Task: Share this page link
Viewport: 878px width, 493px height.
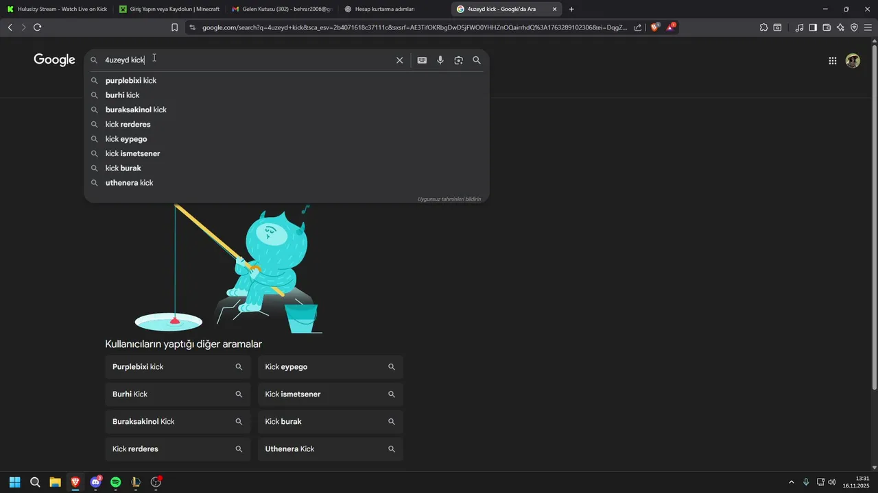Action: click(638, 27)
